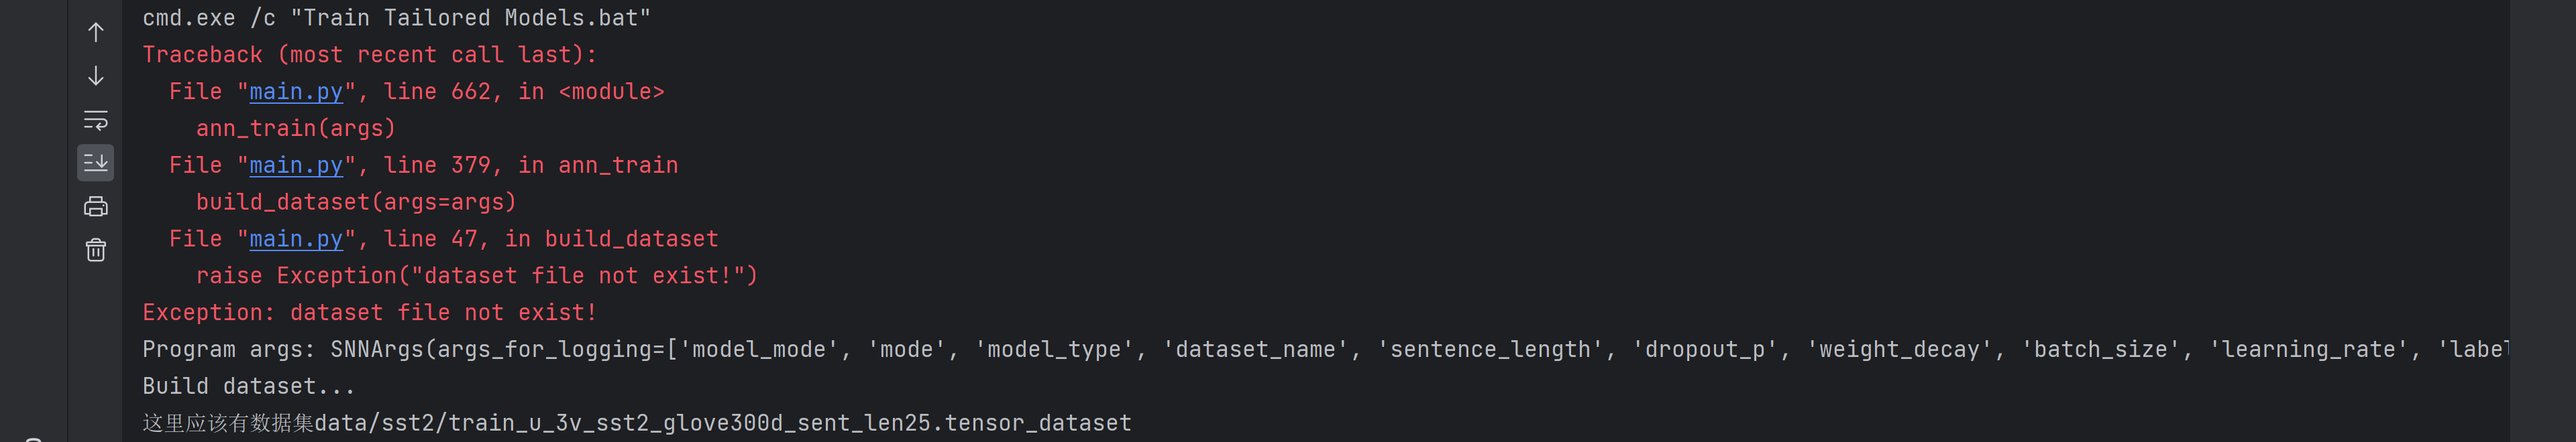Open main.py link at line 662
This screenshot has width=2576, height=442.
[x=296, y=92]
